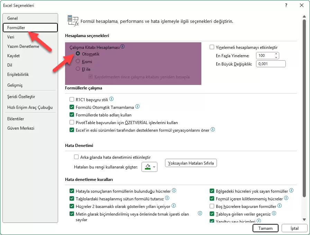Close the Excel Seçenekleri dialog
The height and width of the screenshot is (235, 310).
coord(302,5)
